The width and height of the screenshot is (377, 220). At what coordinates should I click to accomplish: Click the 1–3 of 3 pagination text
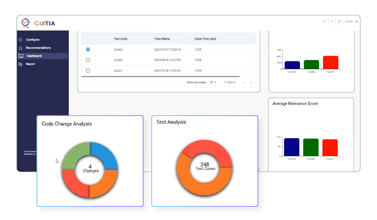click(230, 82)
